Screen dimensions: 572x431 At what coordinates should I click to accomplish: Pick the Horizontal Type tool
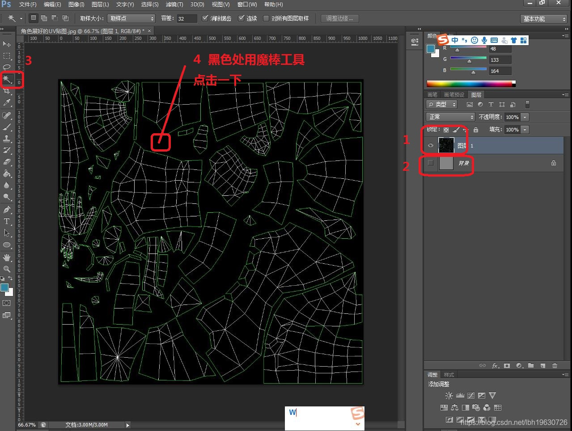7,221
